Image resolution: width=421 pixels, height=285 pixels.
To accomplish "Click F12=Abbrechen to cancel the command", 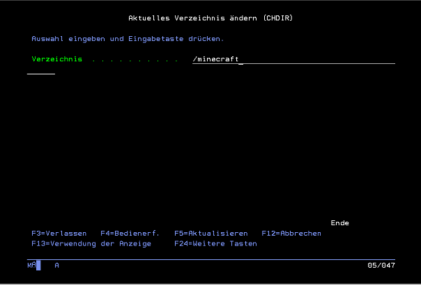I will tap(291, 234).
